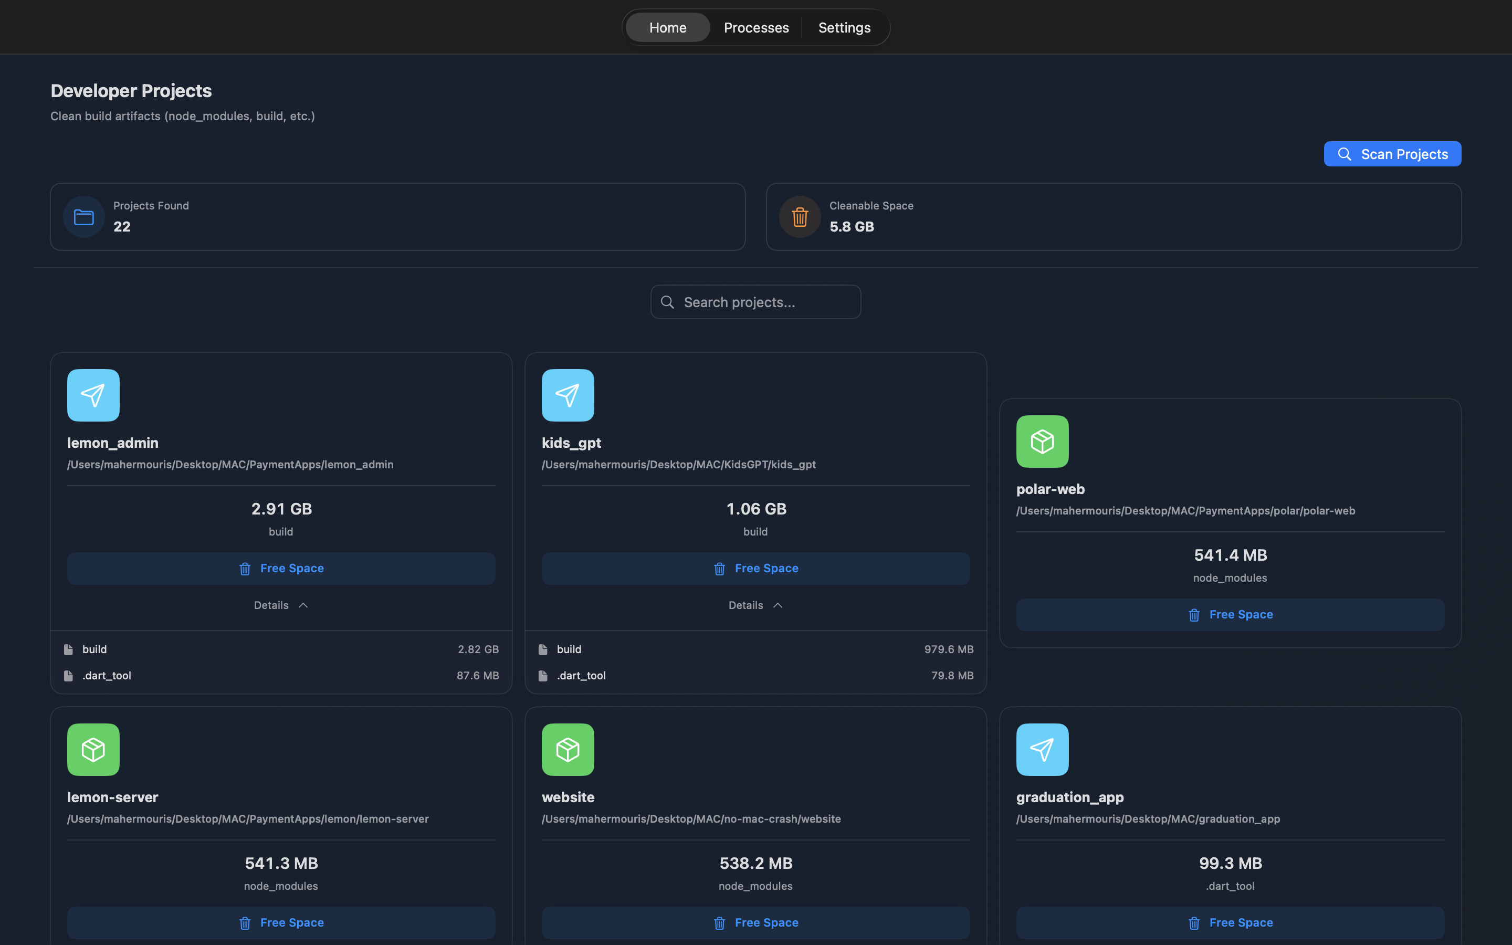Click the Flutter icon on the kids_gpt project
Image resolution: width=1512 pixels, height=945 pixels.
(x=566, y=394)
